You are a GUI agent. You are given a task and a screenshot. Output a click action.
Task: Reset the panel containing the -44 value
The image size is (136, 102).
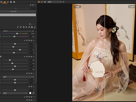tap(29, 57)
